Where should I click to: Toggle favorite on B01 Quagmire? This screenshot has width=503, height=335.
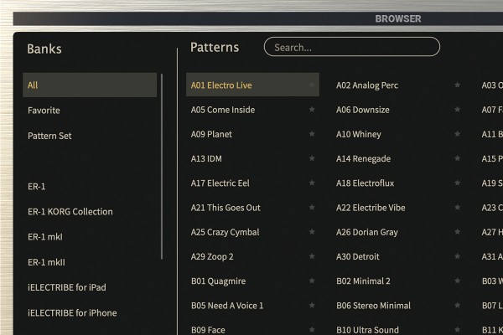pyautogui.click(x=312, y=281)
